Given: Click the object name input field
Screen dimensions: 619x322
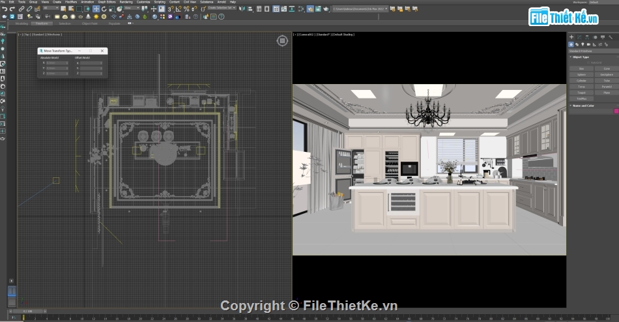Looking at the screenshot, I should [x=591, y=111].
